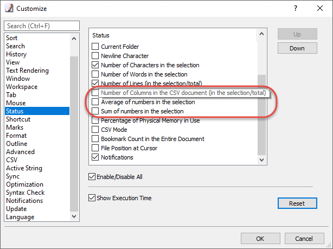Click status list scroll-up arrow

[261, 34]
